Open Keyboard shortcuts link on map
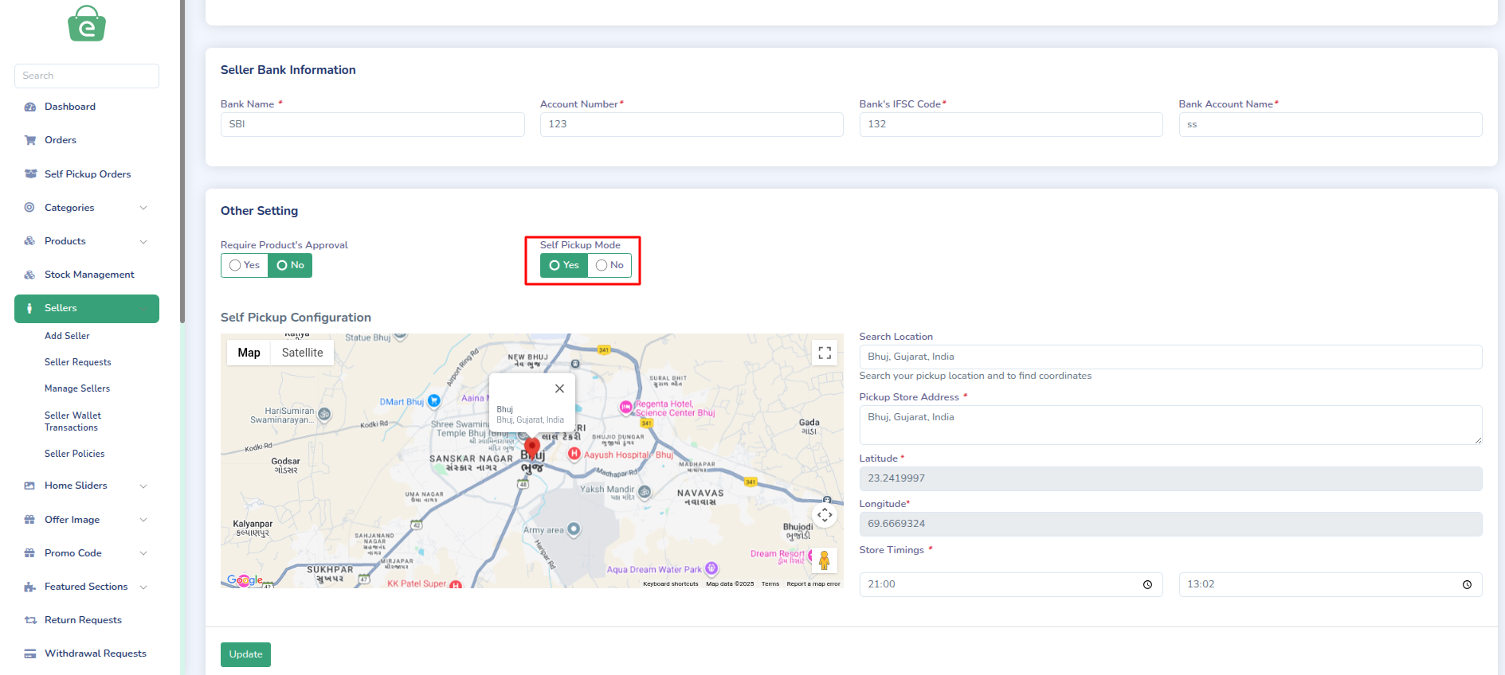Screen dimensions: 1505x675 (x=671, y=583)
